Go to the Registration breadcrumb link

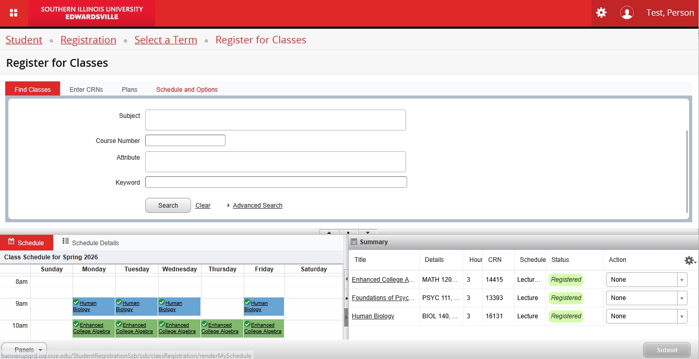click(x=88, y=40)
